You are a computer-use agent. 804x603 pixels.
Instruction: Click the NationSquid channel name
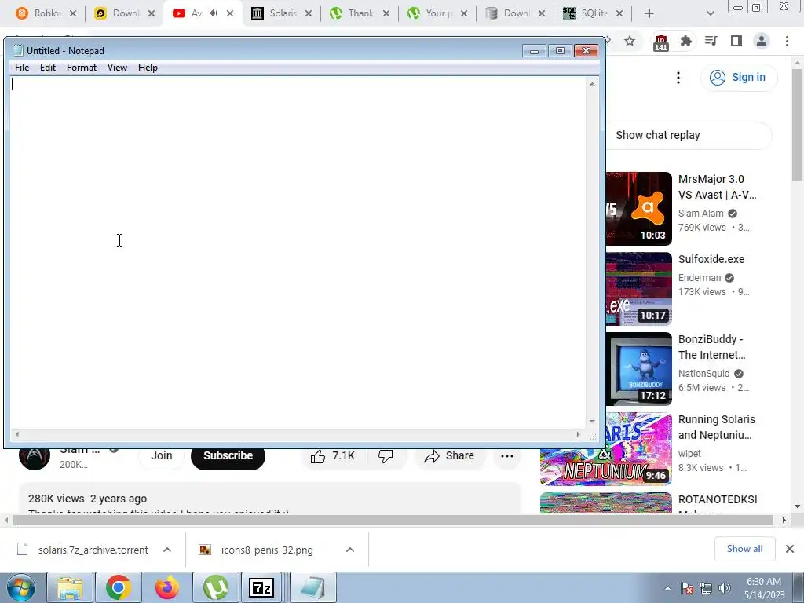pos(704,374)
